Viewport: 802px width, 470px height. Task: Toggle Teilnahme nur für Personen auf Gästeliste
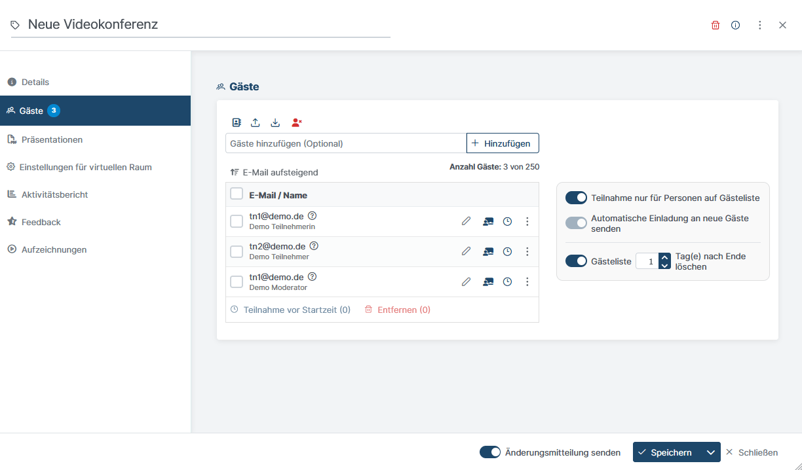pos(576,198)
